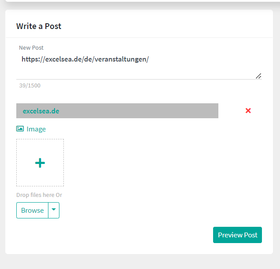
Task: Click the textarea resize handle
Action: coord(258,76)
